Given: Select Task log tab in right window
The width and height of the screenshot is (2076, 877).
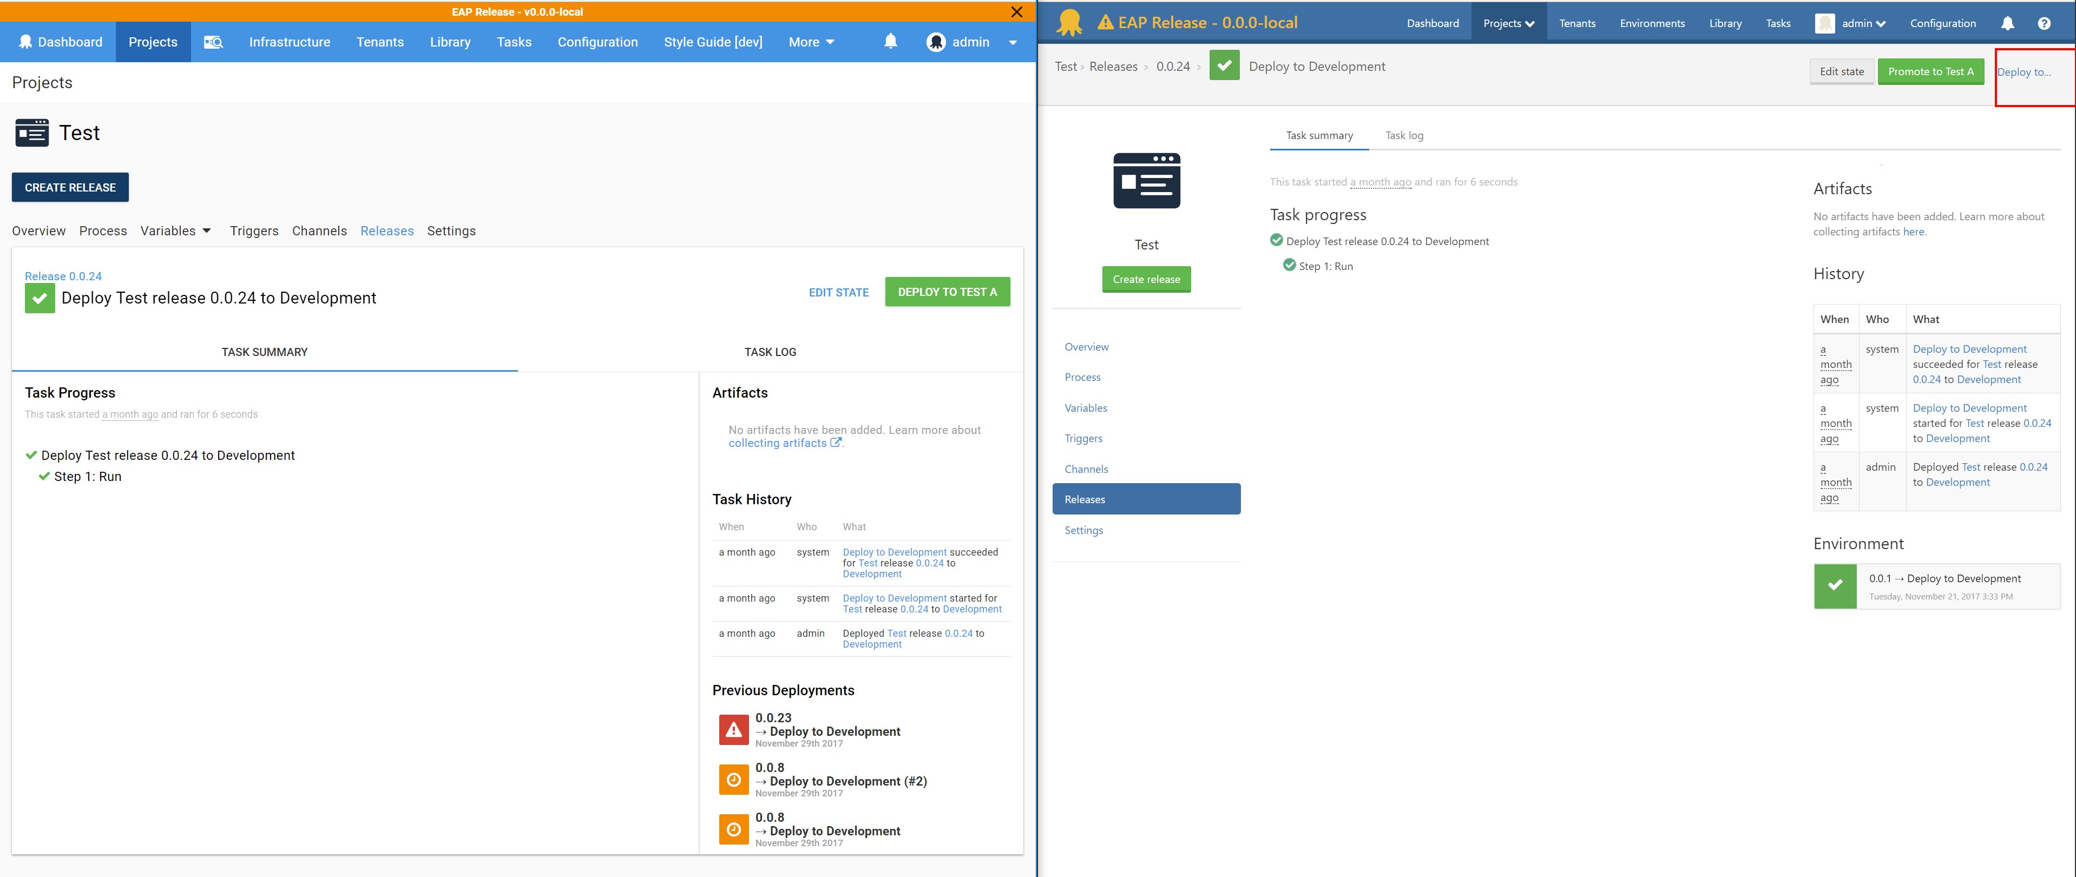Looking at the screenshot, I should click(x=1404, y=135).
